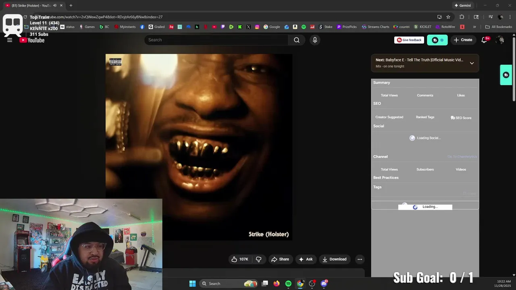The image size is (516, 290).
Task: Open the Chrome extensions puzzle icon
Action: [x=462, y=17]
